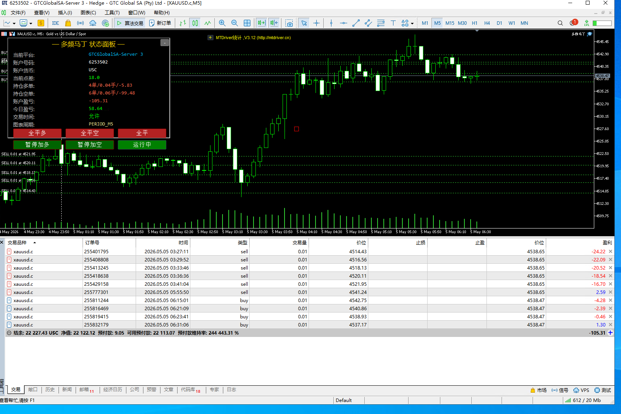Click the radar-with-plus toolbar icon

coord(105,23)
